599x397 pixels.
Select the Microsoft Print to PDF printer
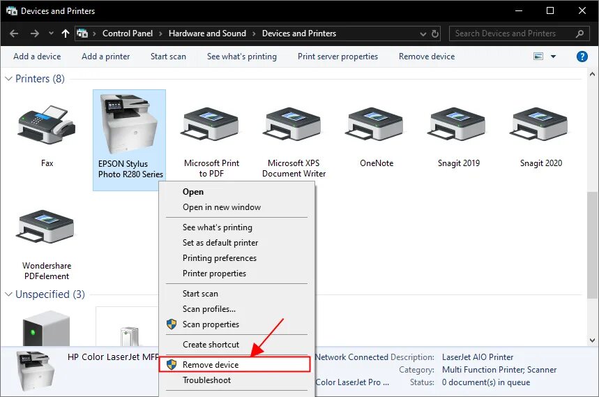[211, 124]
